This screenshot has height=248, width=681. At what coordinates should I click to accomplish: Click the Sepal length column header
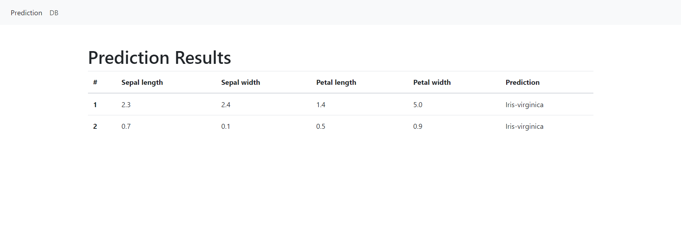click(142, 82)
